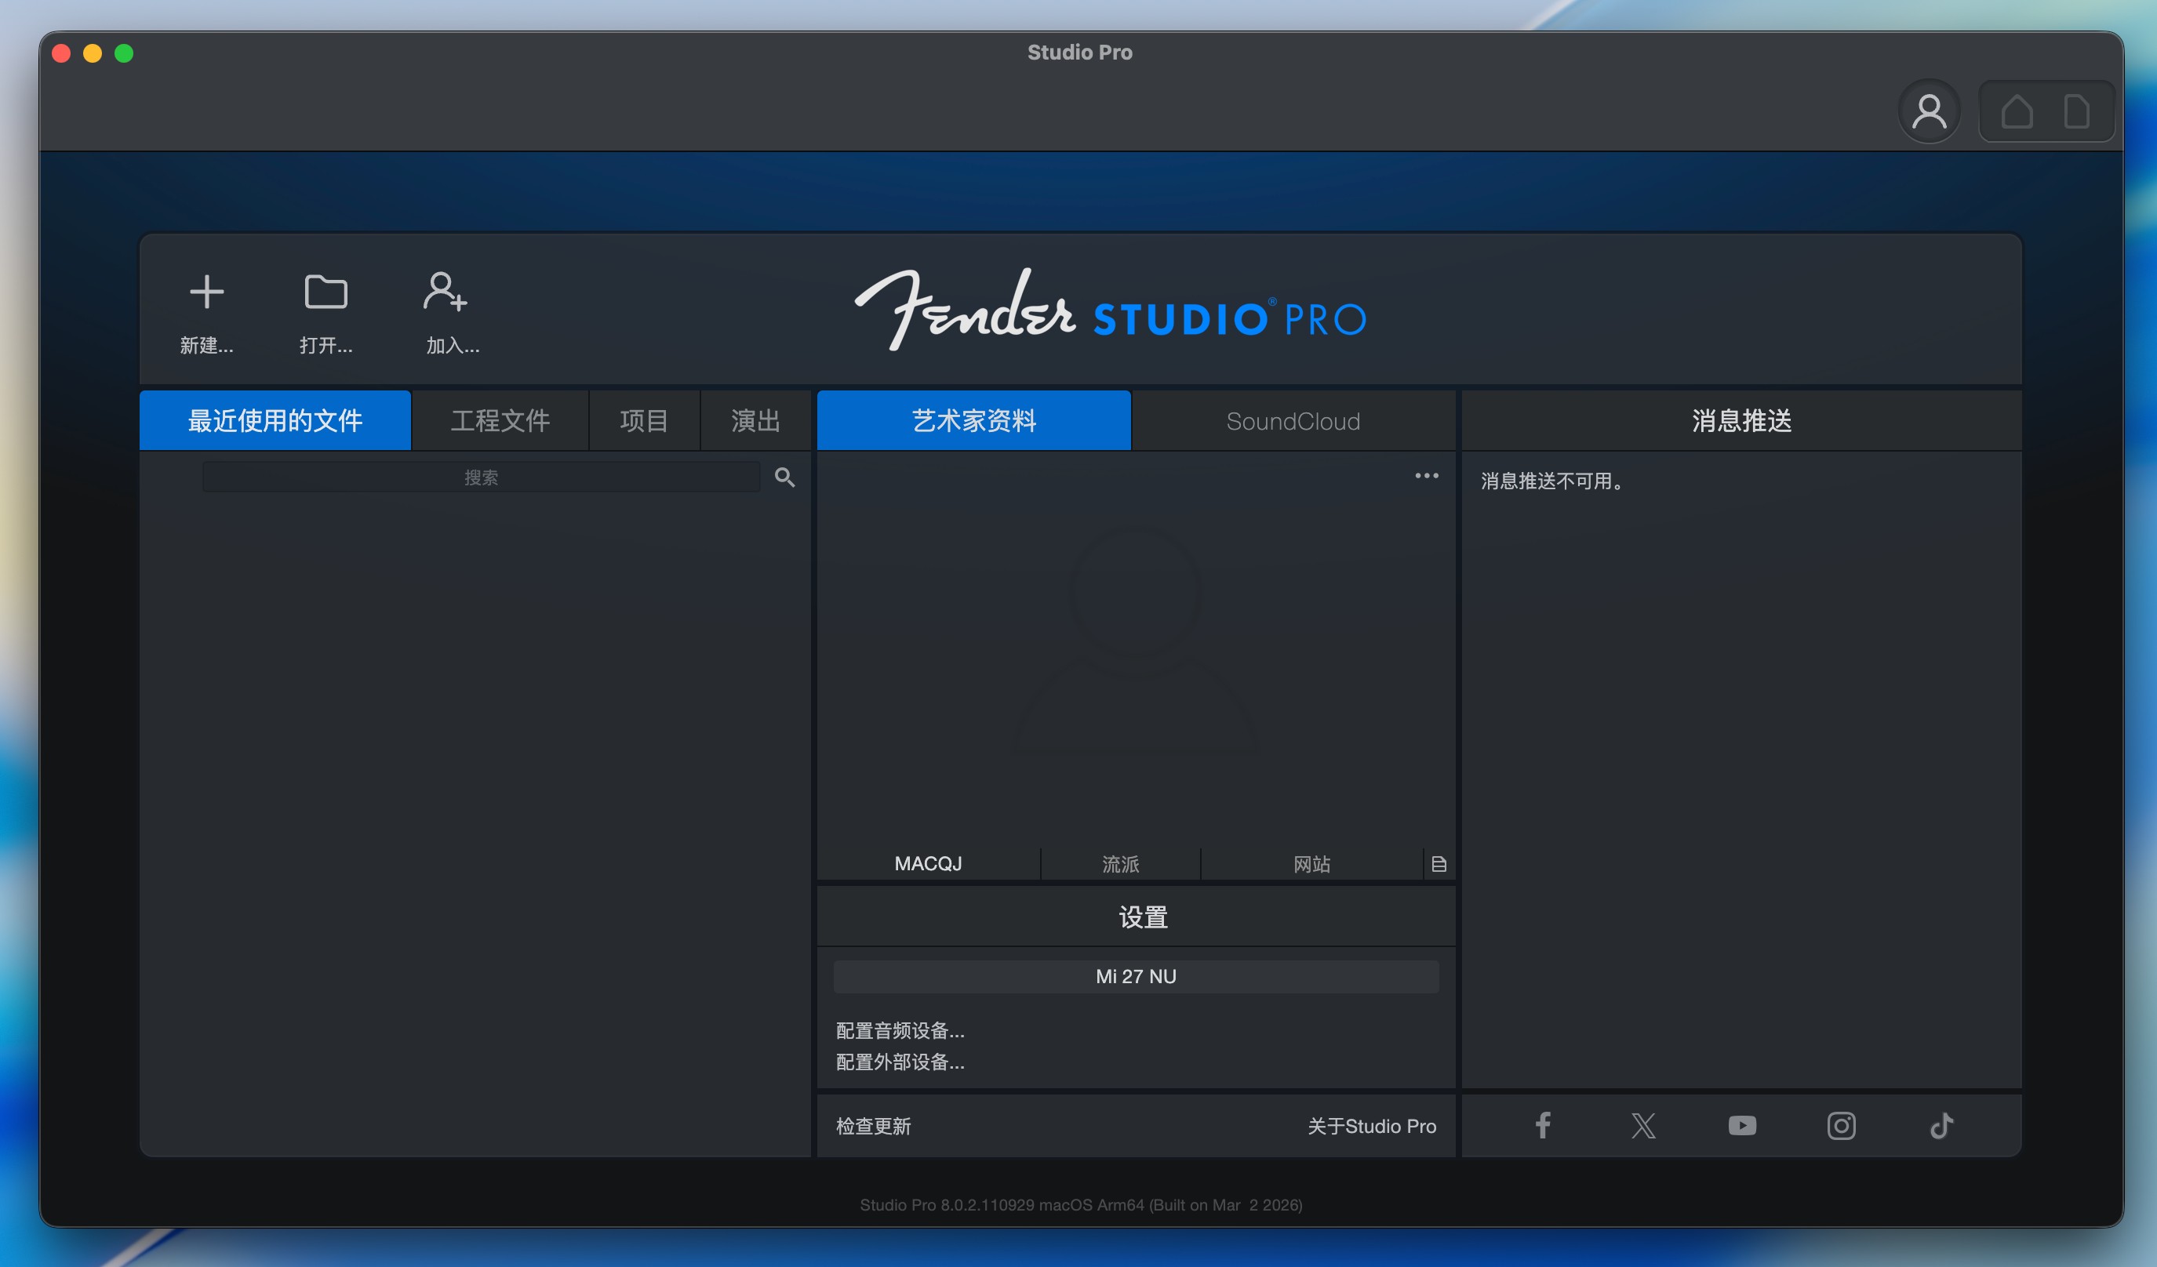Open the TikTok icon
The image size is (2157, 1267).
tap(1941, 1125)
